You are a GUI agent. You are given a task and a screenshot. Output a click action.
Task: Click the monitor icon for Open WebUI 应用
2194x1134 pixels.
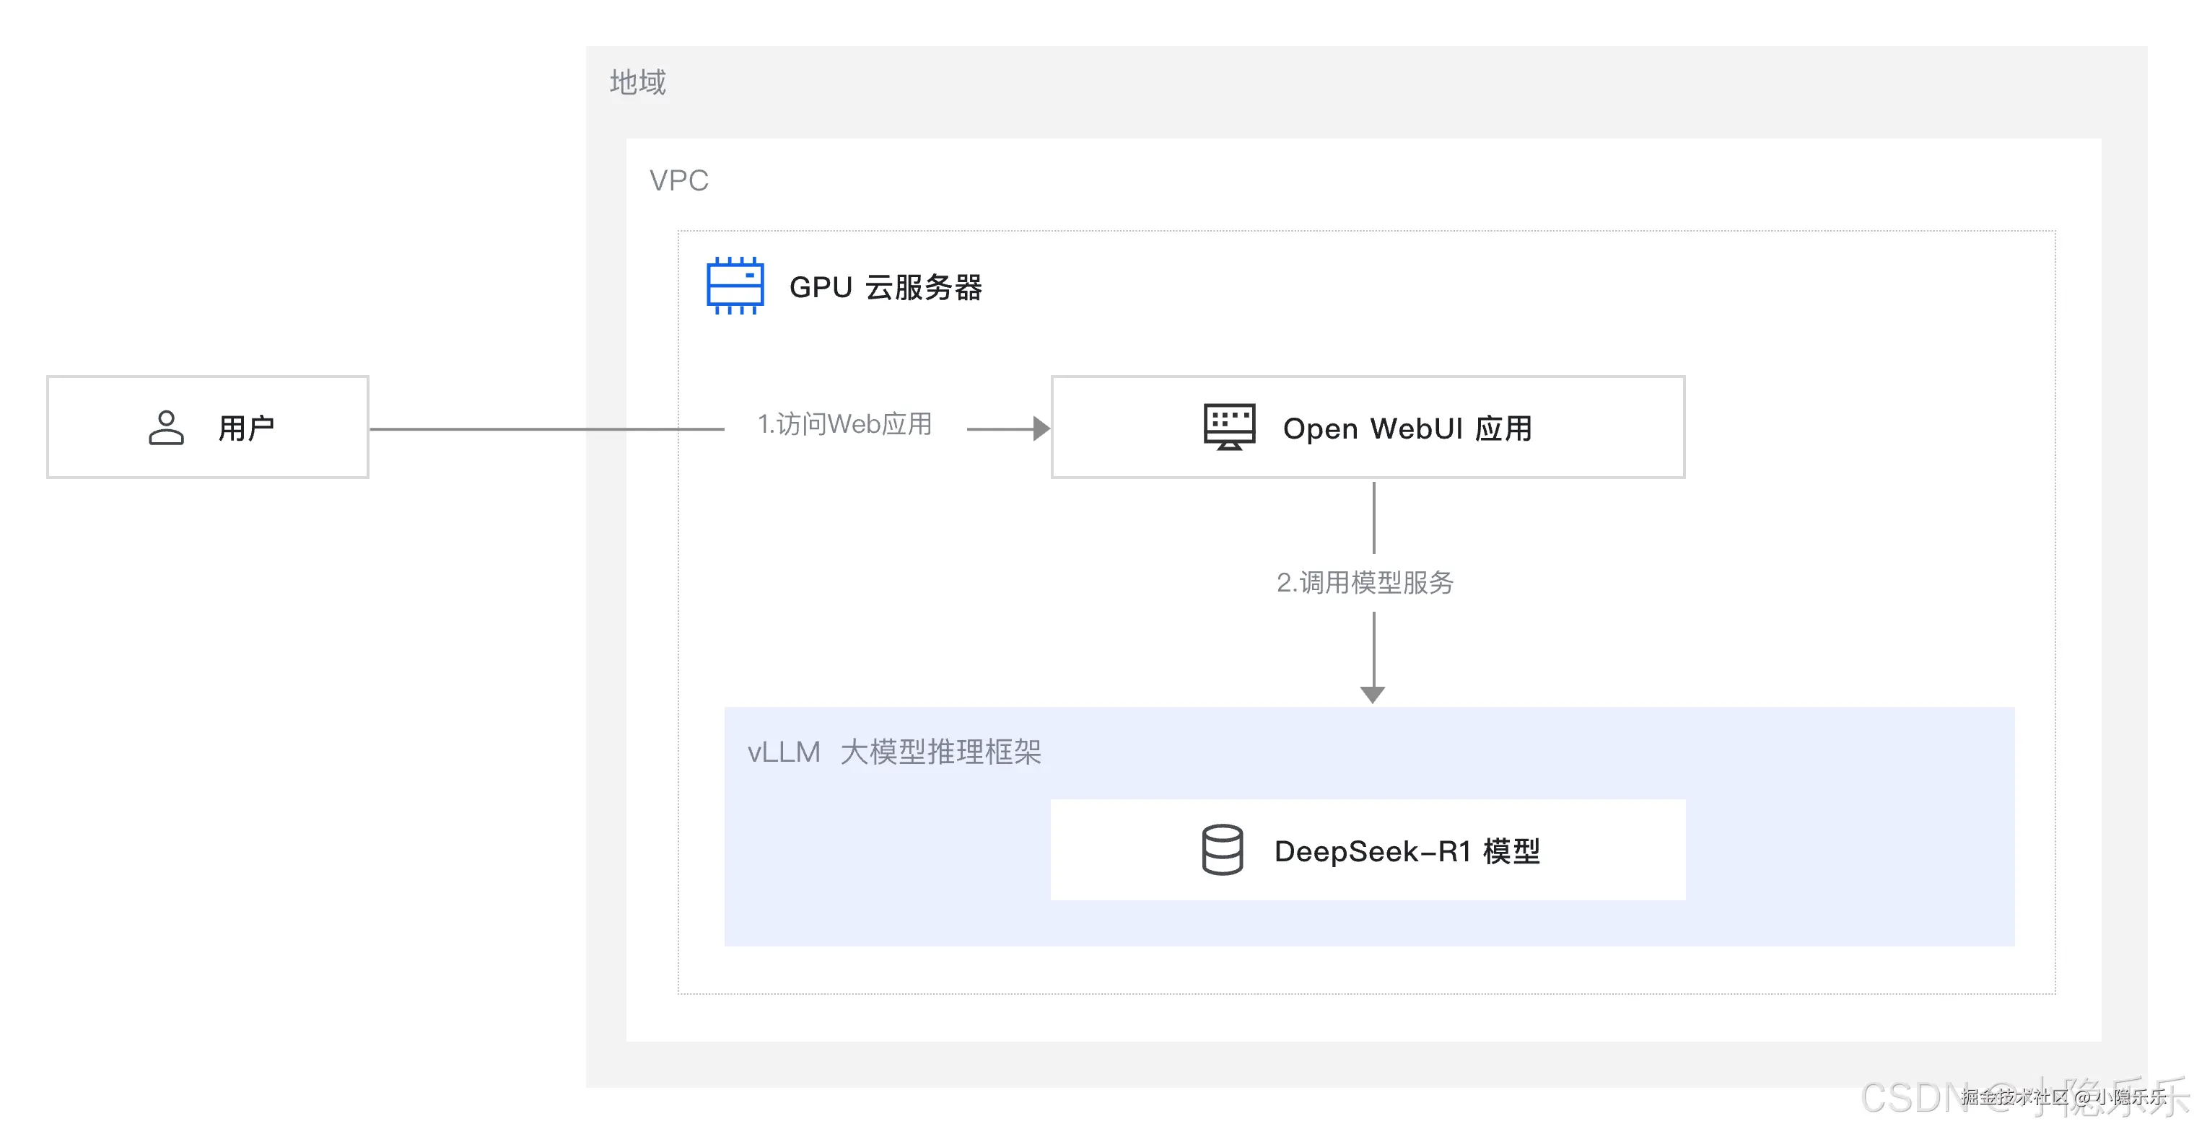1228,426
